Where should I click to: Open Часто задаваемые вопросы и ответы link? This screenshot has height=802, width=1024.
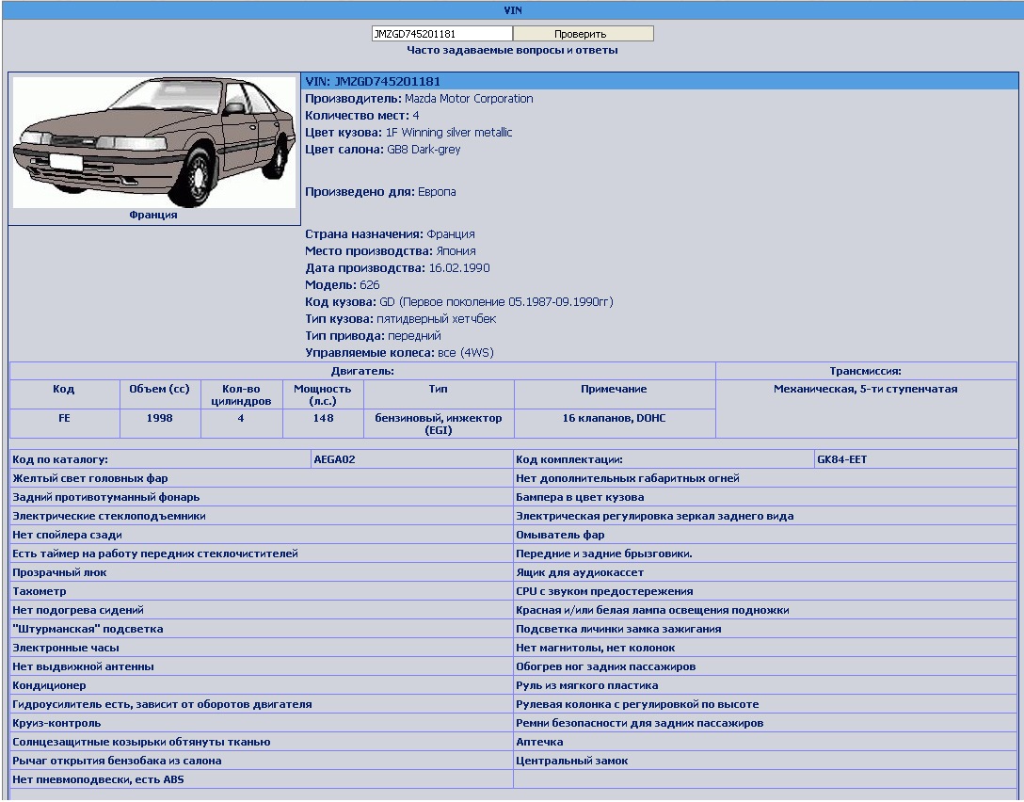[512, 50]
